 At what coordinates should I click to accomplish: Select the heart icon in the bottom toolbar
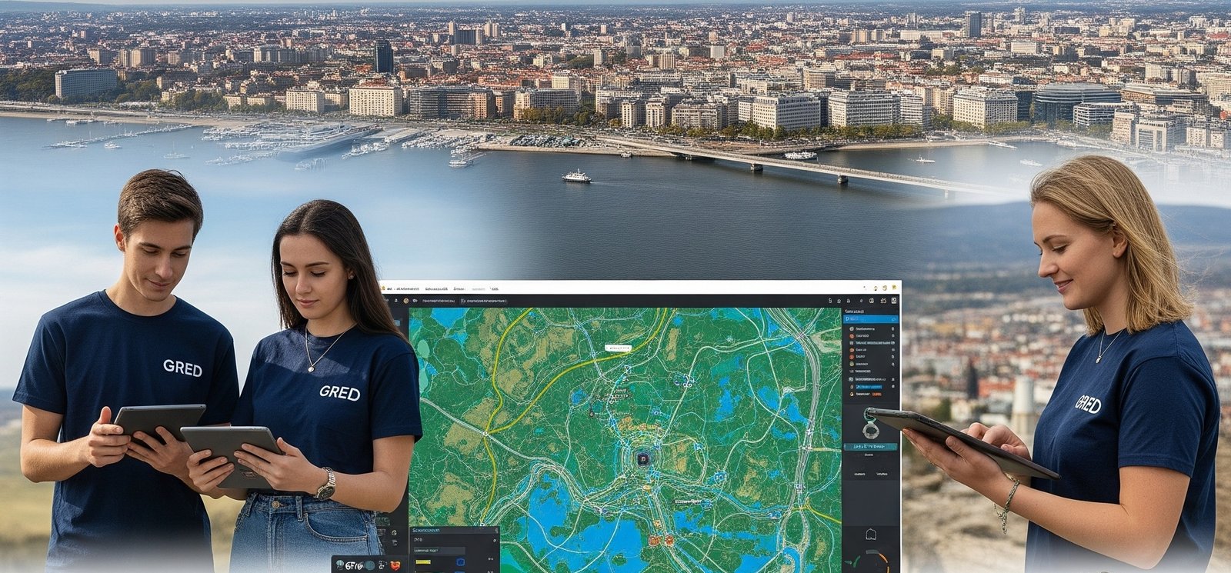pyautogui.click(x=395, y=565)
